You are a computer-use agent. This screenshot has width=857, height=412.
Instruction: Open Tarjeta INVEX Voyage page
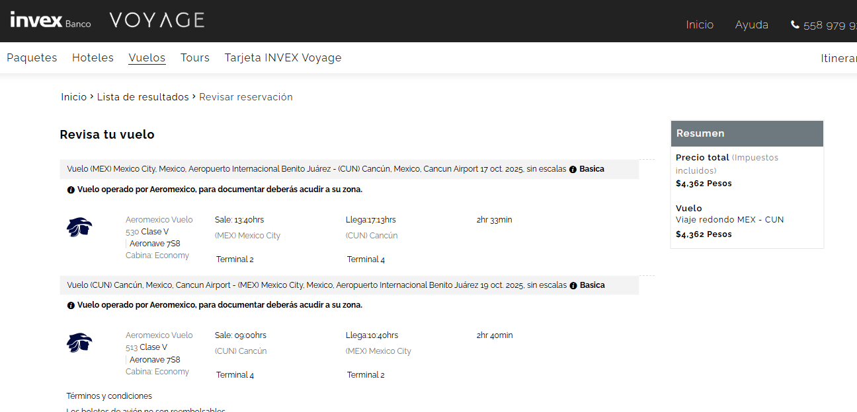283,58
